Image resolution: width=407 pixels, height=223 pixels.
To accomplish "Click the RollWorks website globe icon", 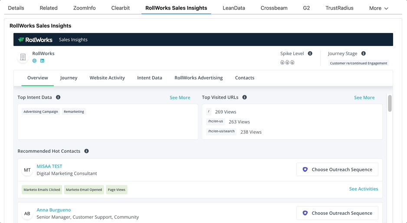I will tap(34, 61).
